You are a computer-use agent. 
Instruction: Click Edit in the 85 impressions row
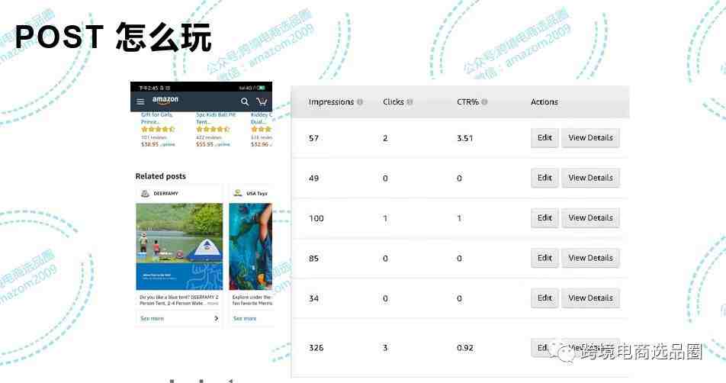pos(544,258)
